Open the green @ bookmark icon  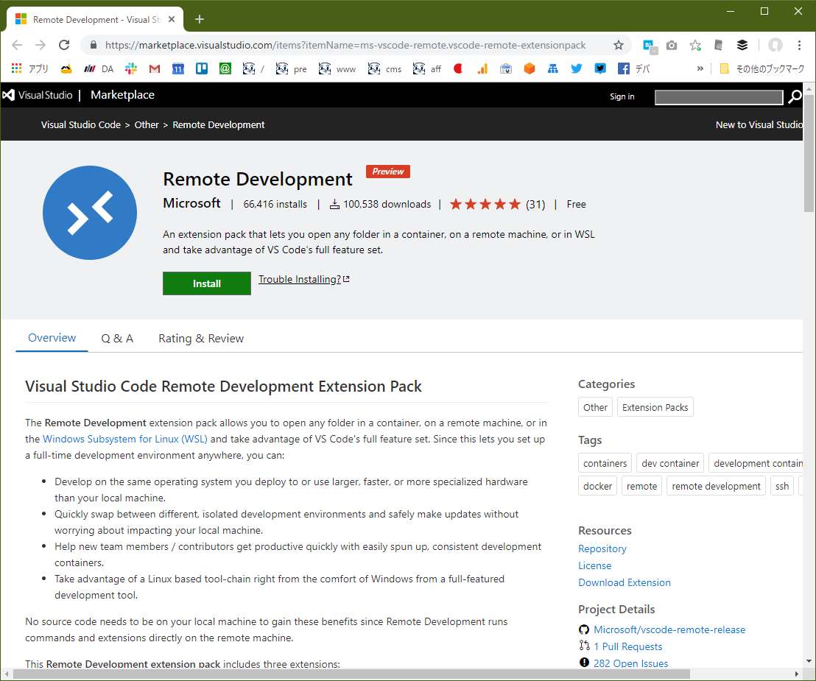[x=225, y=68]
